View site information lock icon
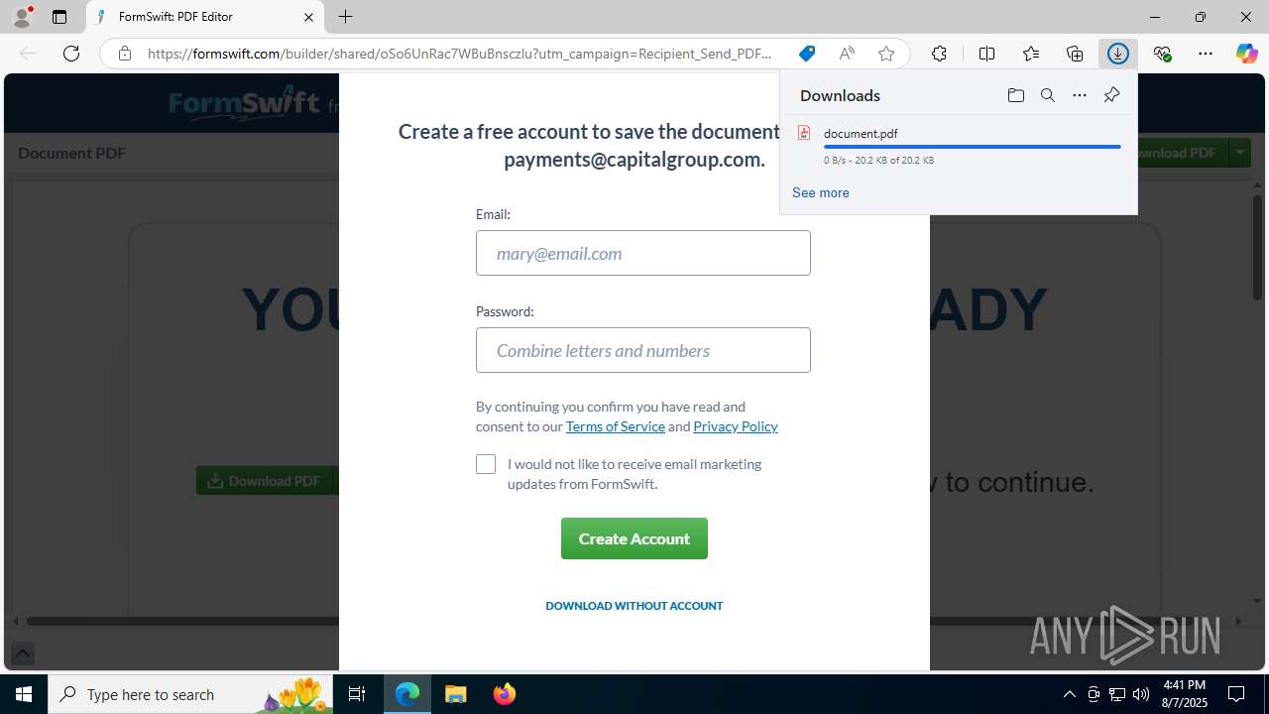 pos(125,54)
